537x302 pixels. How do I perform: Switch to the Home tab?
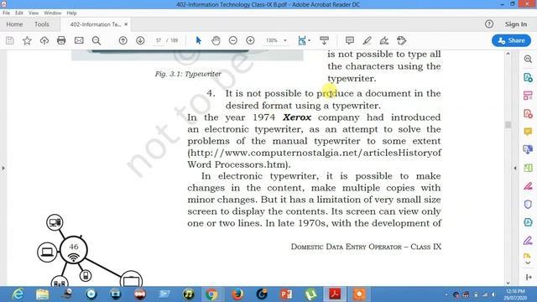coord(14,24)
